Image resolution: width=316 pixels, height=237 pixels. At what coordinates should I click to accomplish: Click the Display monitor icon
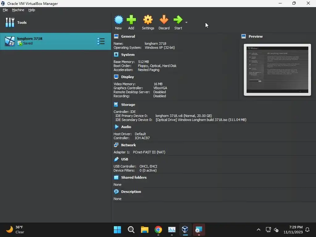[116, 77]
